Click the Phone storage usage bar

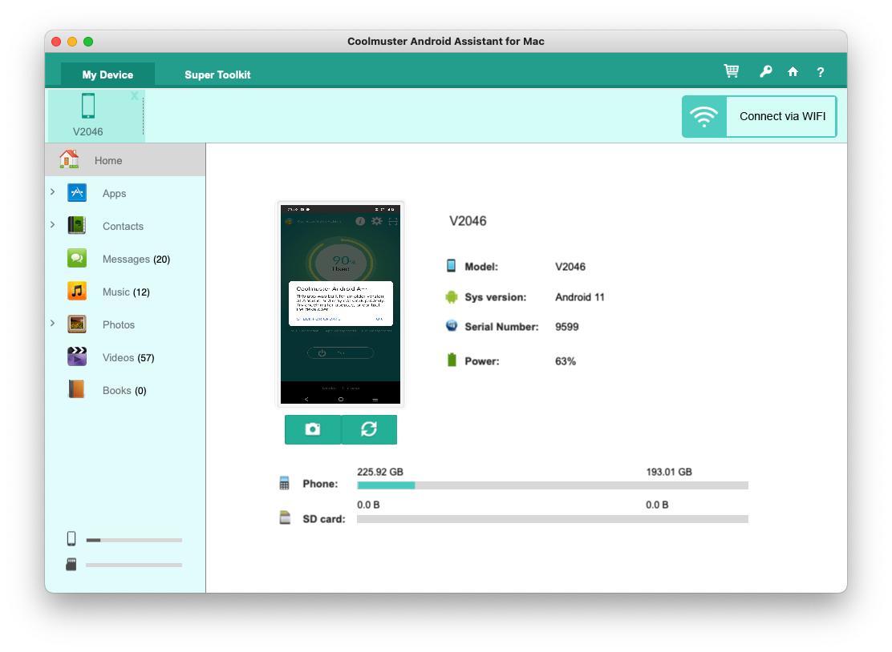pos(553,485)
